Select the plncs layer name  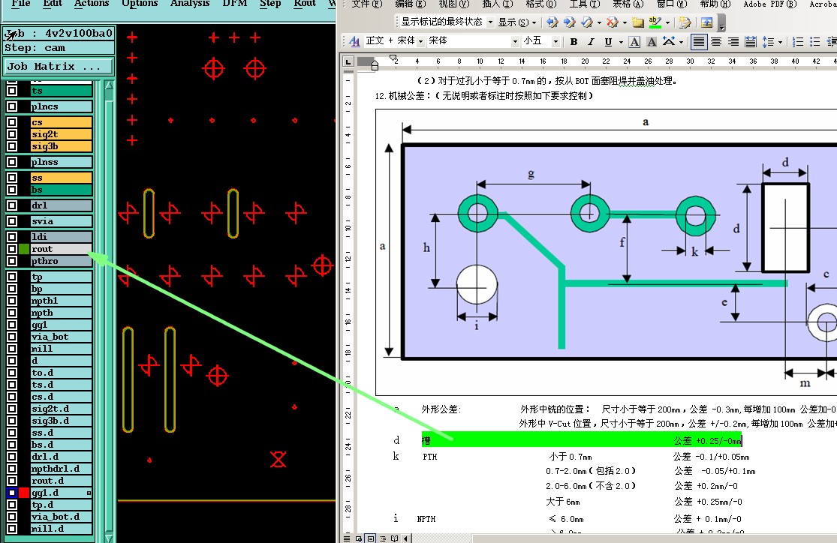tap(62, 106)
